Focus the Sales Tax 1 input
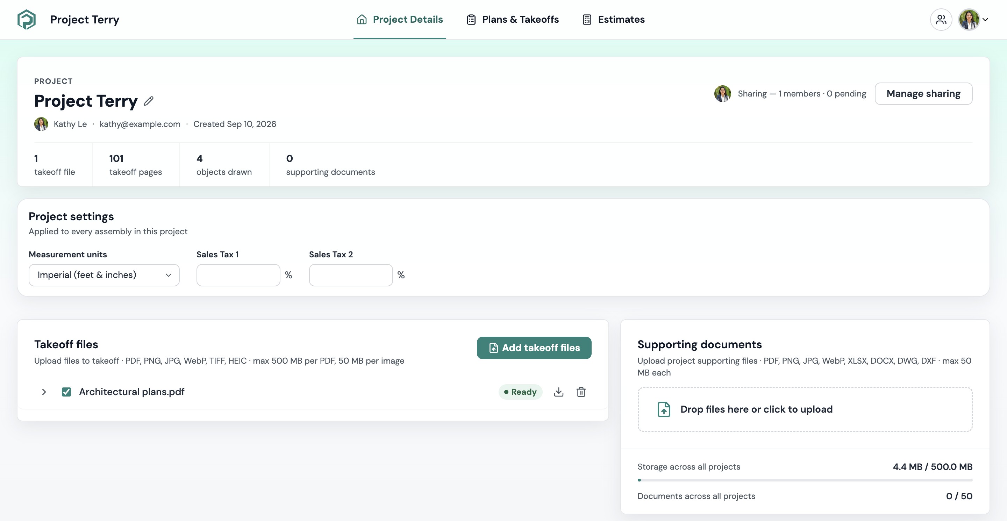 pyautogui.click(x=238, y=275)
